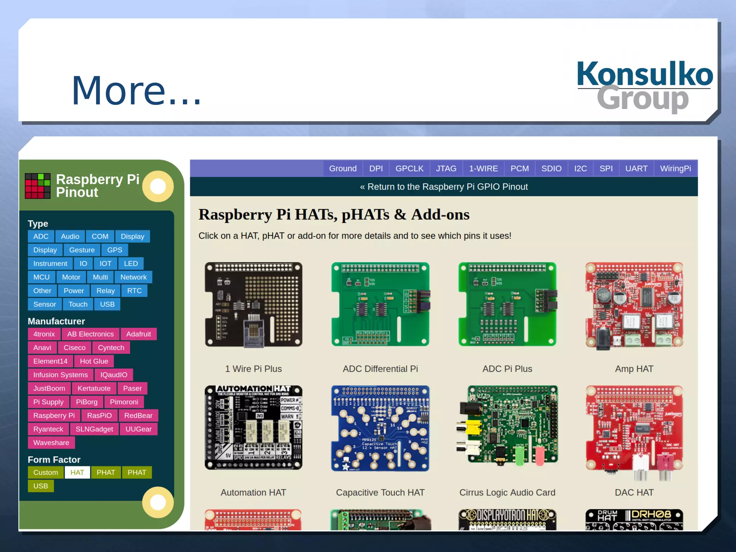The image size is (736, 552).
Task: Filter by Adafruit manufacturer
Action: (138, 334)
